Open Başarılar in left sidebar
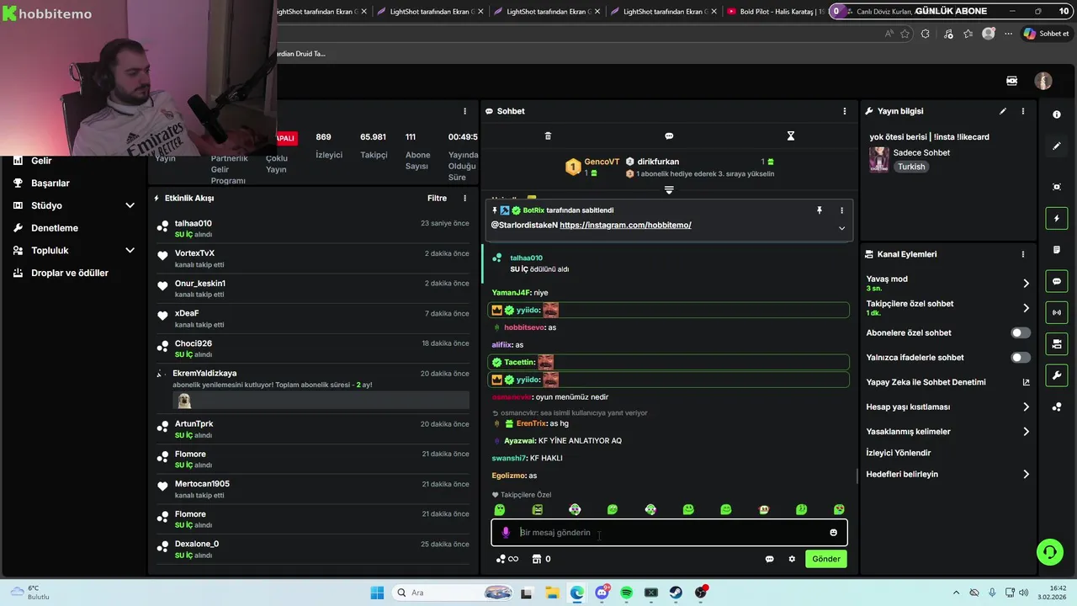 tap(50, 183)
